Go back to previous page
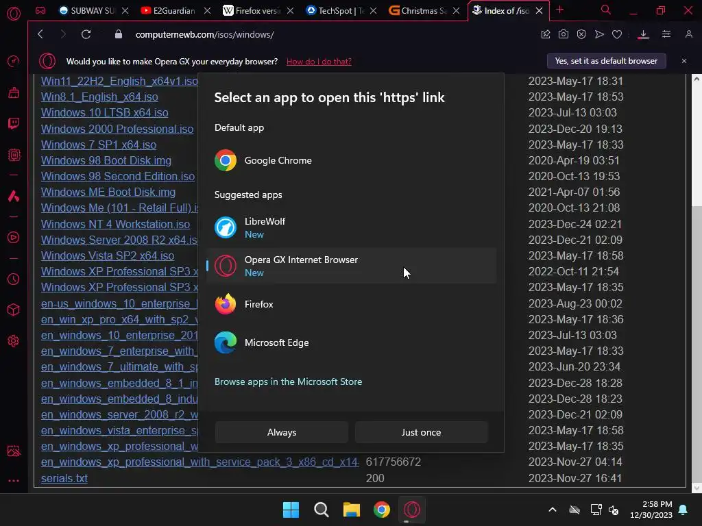The height and width of the screenshot is (526, 702). point(40,34)
